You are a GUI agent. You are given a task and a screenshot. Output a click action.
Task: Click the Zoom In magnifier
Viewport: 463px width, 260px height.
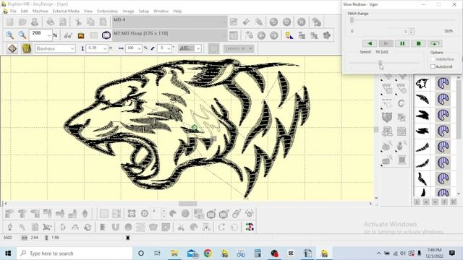click(9, 35)
